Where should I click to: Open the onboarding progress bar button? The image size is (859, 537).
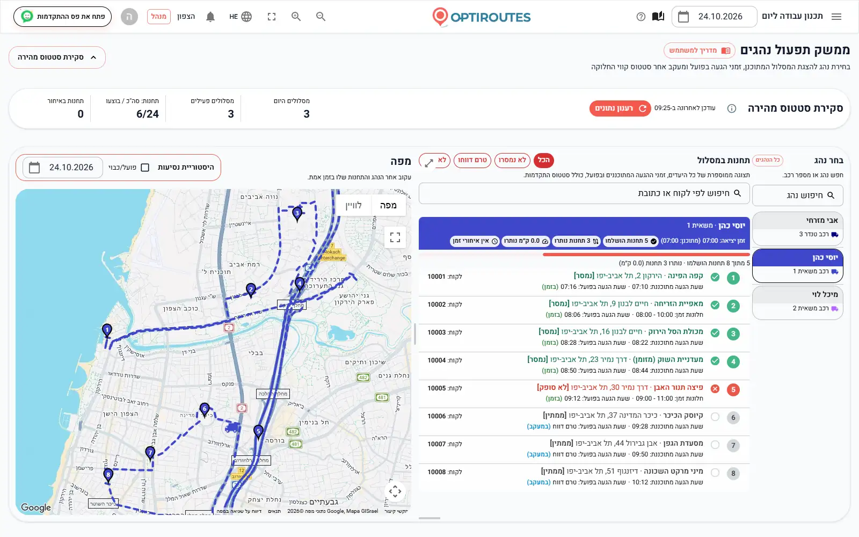(x=62, y=17)
